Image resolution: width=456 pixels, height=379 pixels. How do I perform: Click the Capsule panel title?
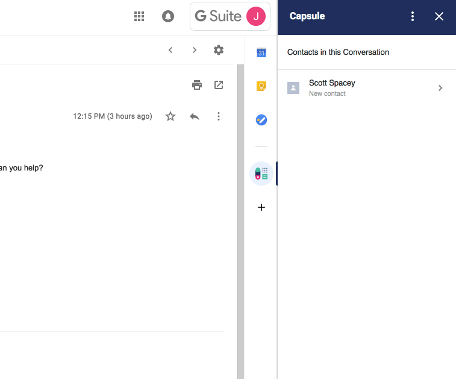click(x=307, y=16)
